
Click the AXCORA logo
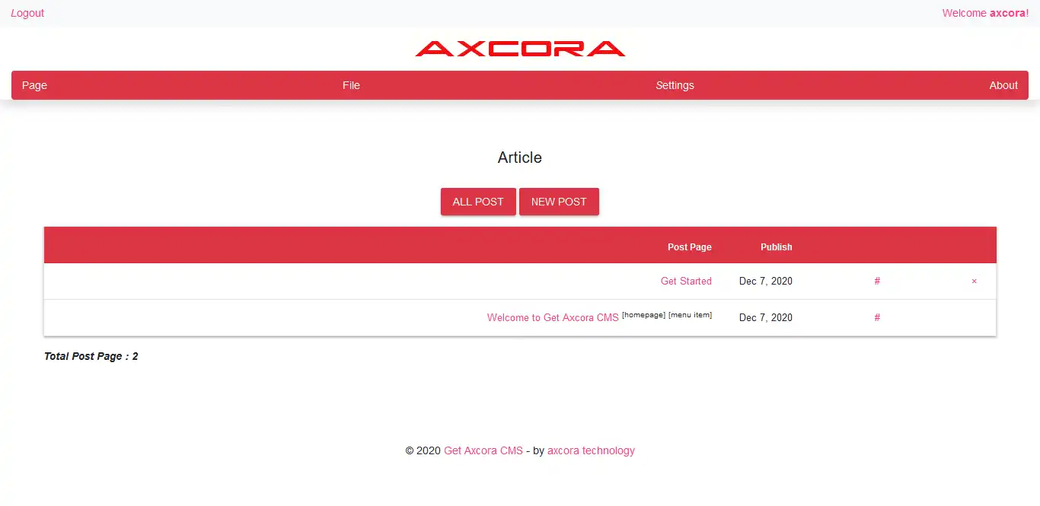(x=520, y=49)
